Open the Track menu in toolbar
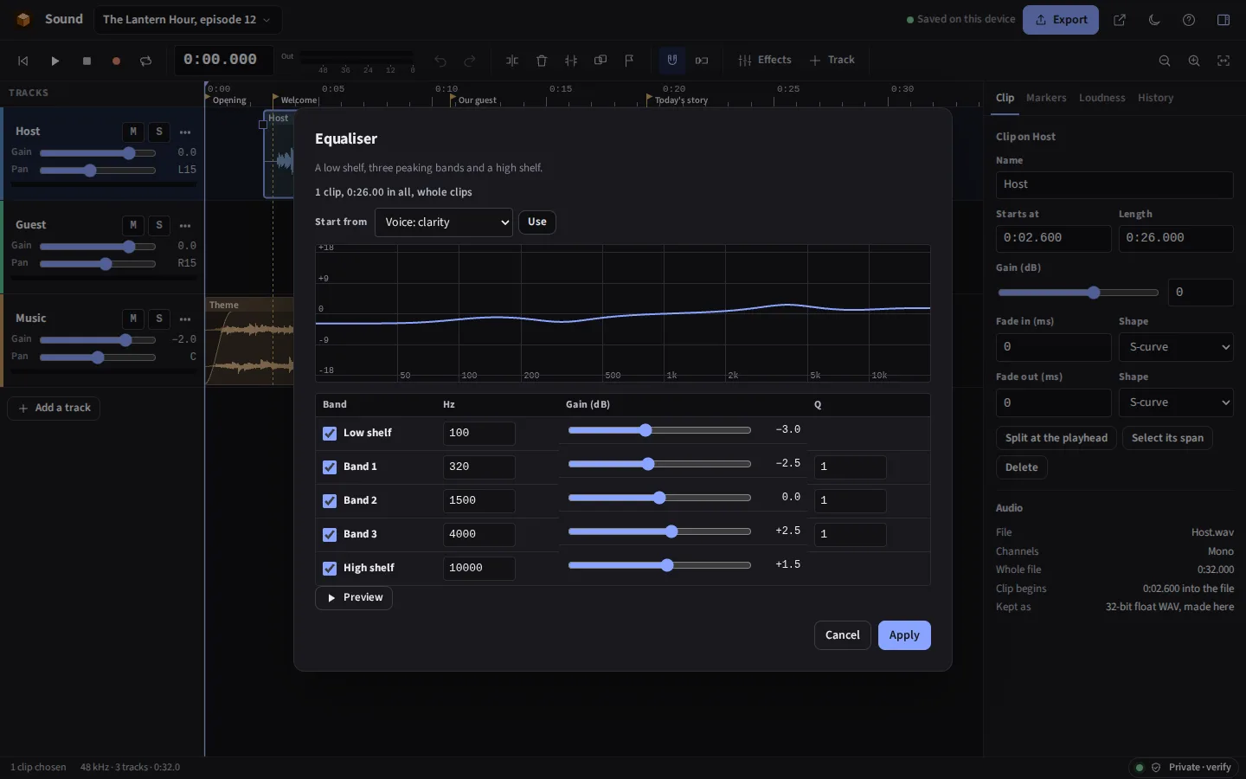 (x=832, y=61)
